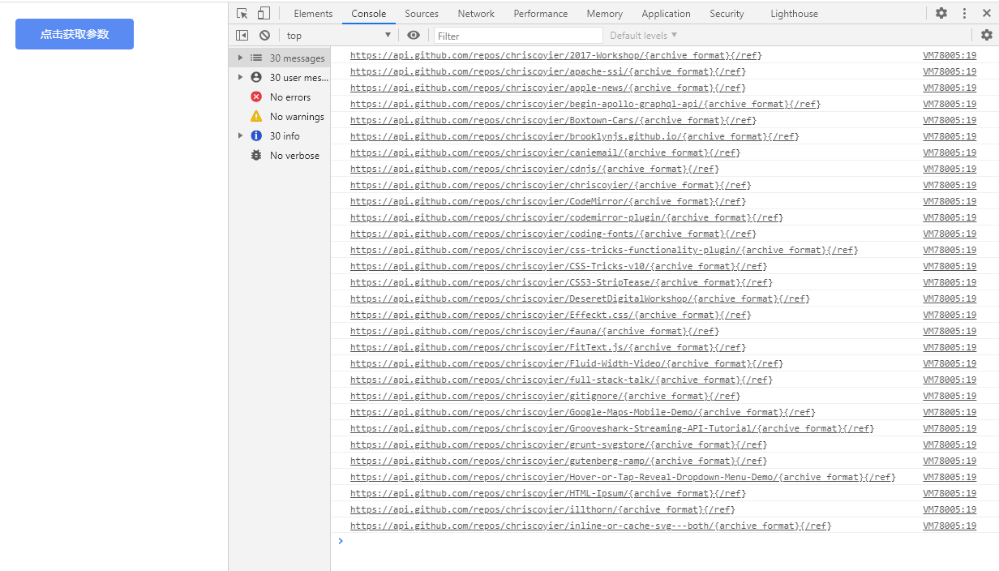
Task: Open the illthorn archive URL link
Action: [x=542, y=509]
